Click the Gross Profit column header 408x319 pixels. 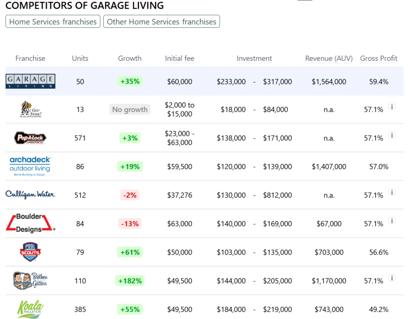[x=379, y=58]
